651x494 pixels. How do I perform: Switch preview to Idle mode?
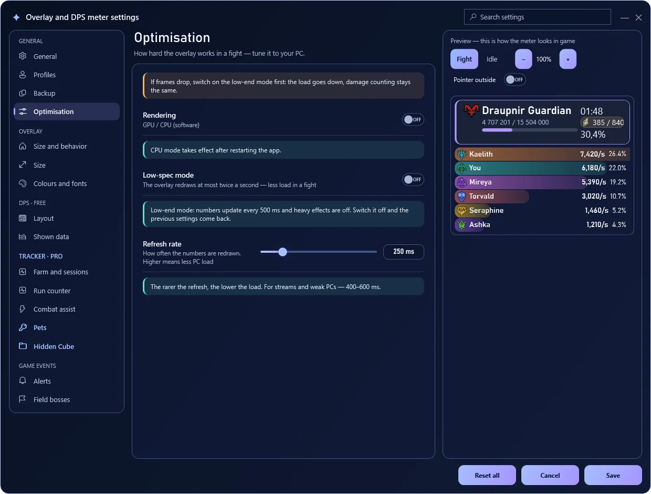pyautogui.click(x=492, y=59)
